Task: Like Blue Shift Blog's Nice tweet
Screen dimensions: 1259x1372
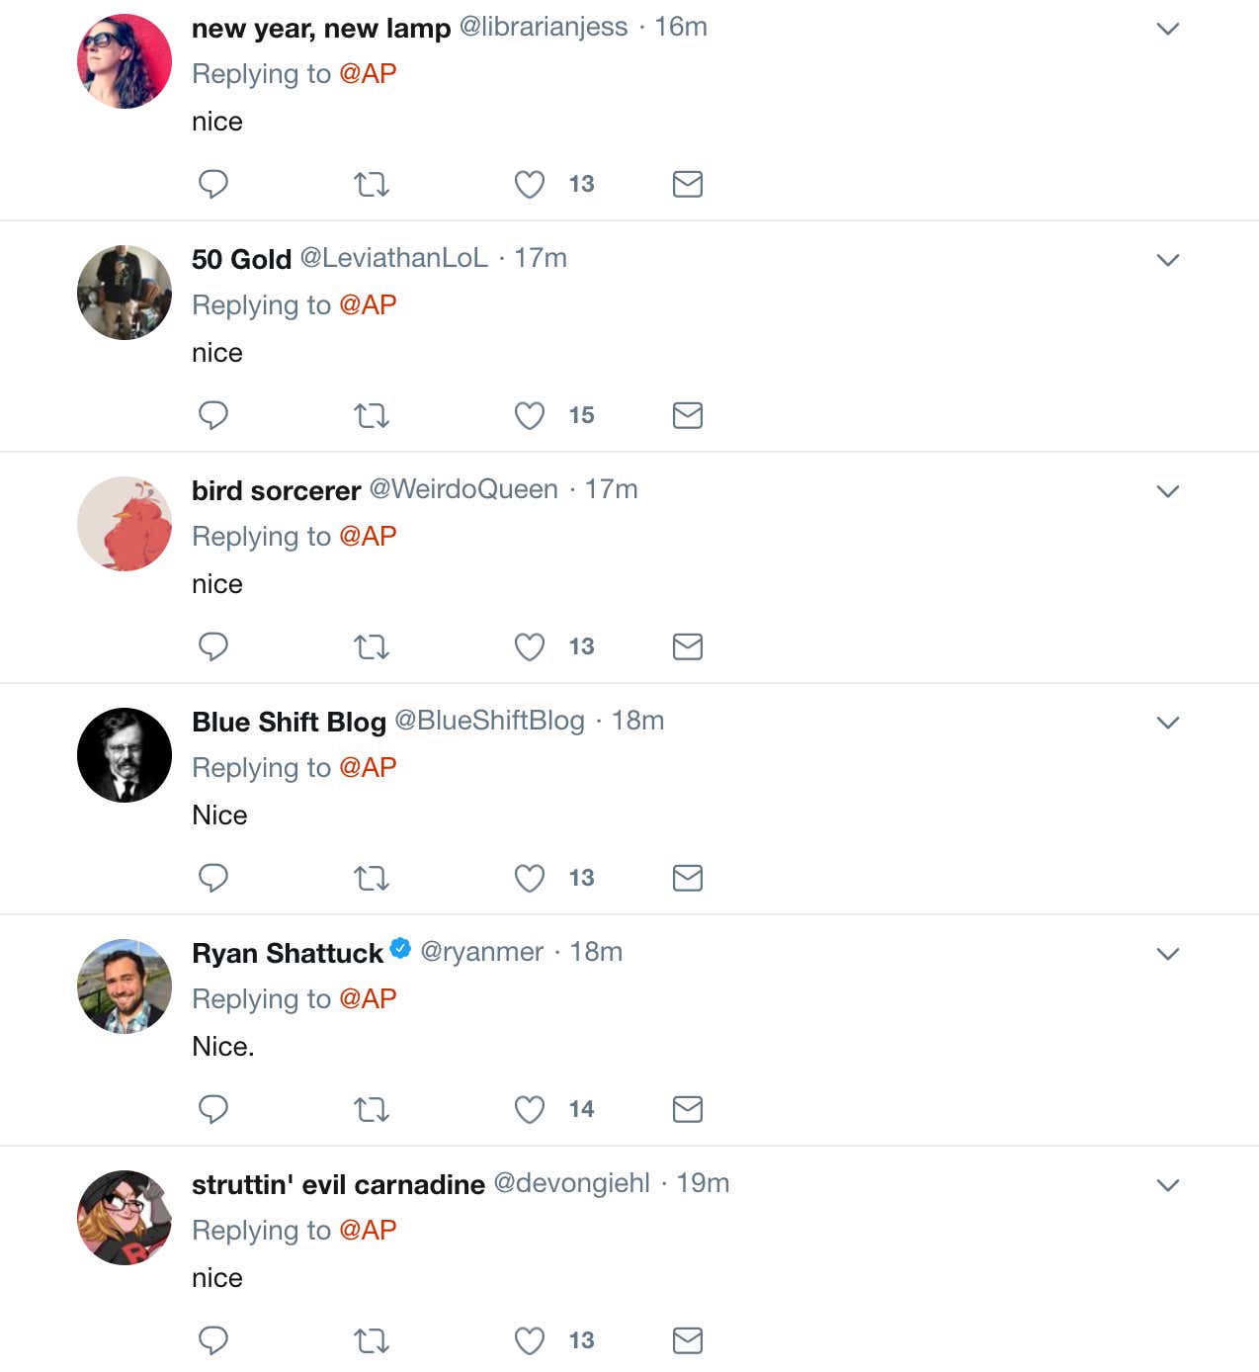Action: click(530, 878)
